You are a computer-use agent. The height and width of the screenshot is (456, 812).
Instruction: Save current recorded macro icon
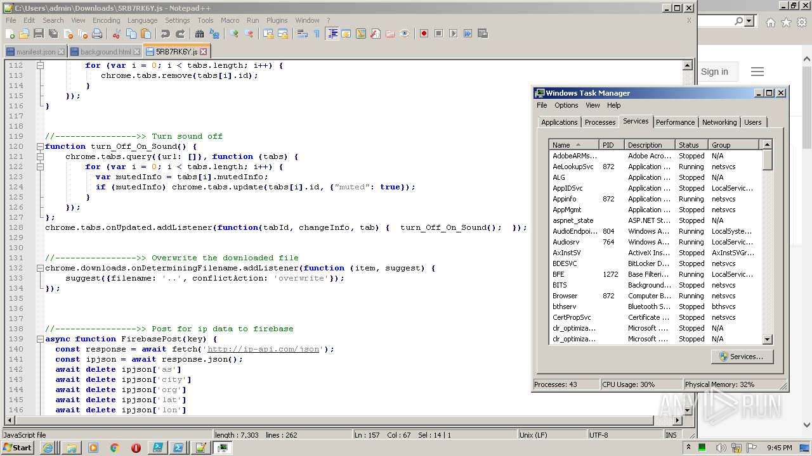(x=483, y=34)
